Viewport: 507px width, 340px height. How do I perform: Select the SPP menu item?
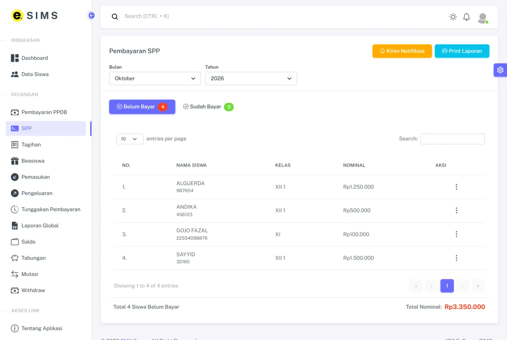(x=45, y=128)
